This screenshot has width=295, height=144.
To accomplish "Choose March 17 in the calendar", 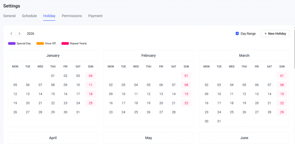I will tap(219, 103).
